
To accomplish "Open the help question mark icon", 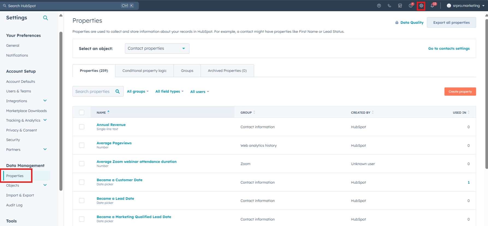I will [410, 6].
